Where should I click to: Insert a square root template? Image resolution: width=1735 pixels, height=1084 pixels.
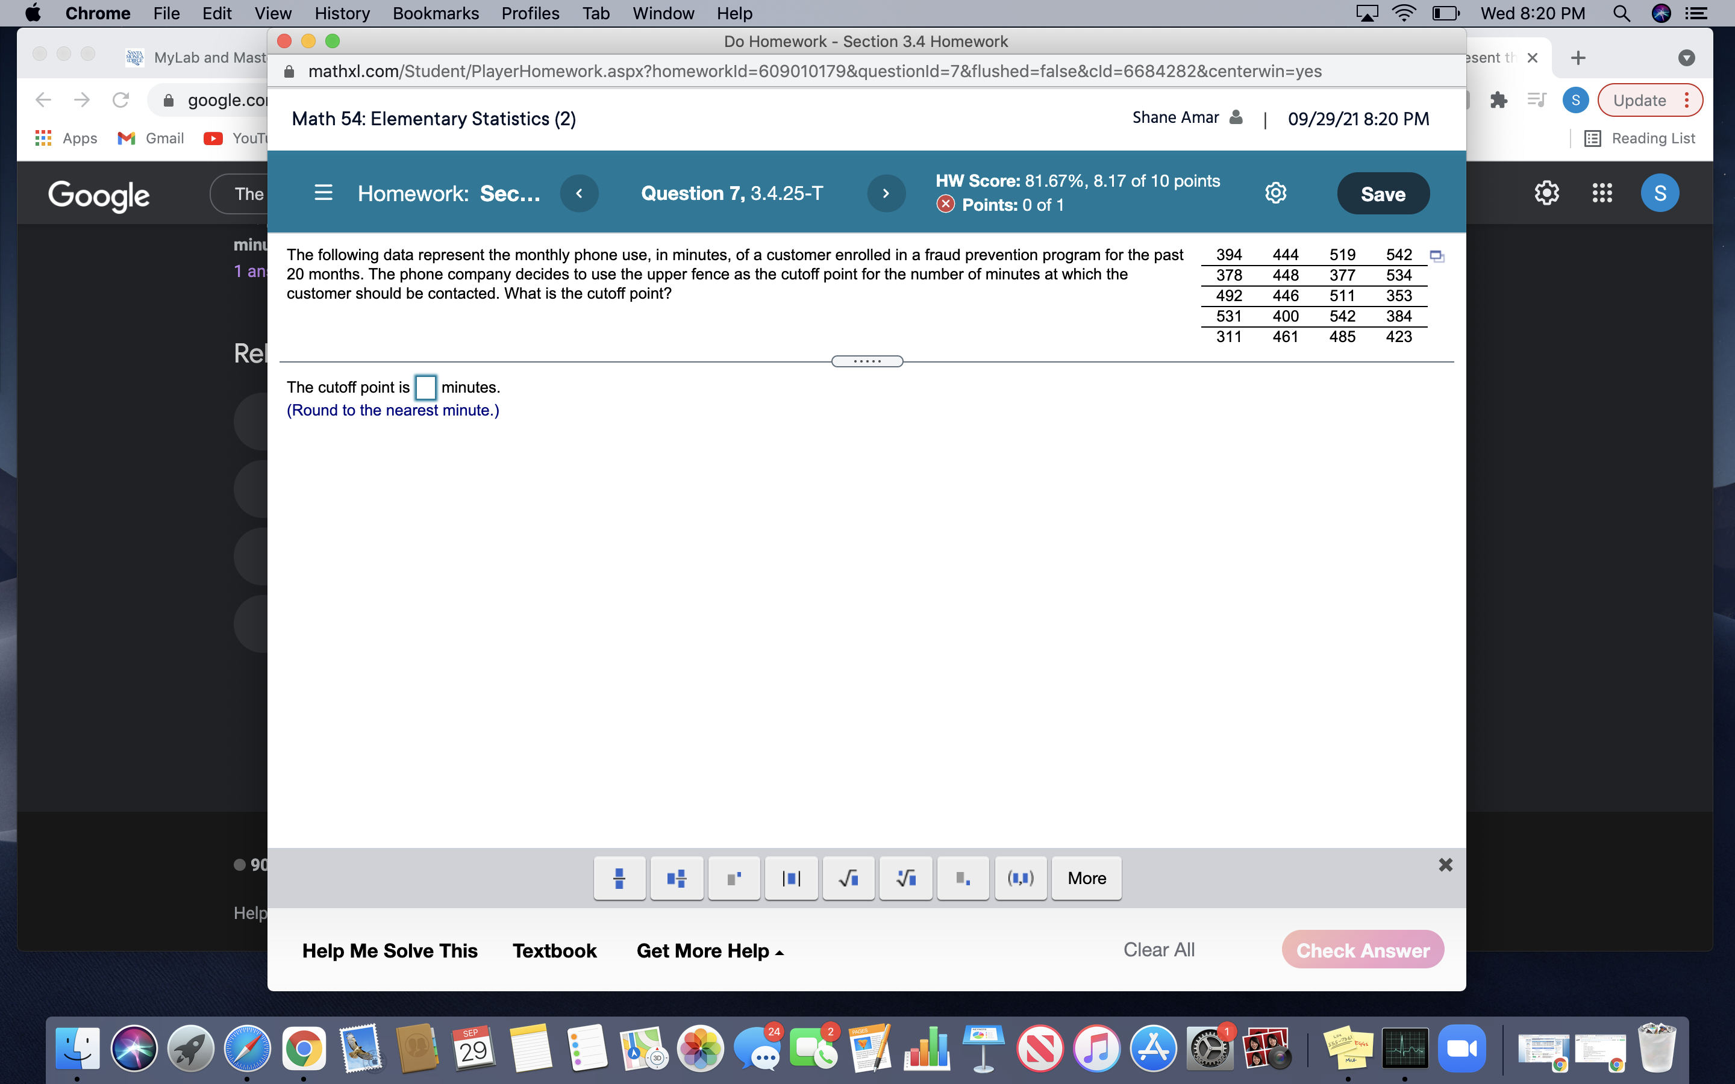848,878
